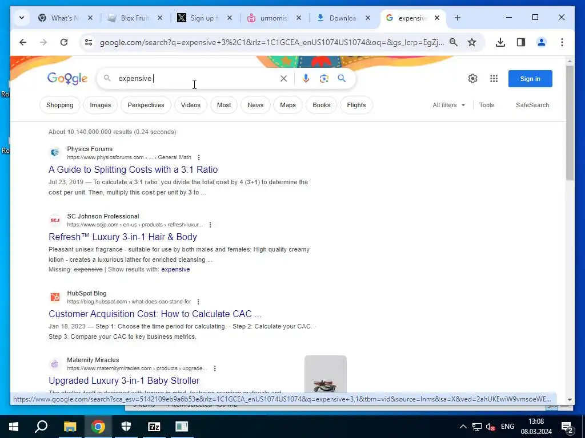The height and width of the screenshot is (438, 585).
Task: Go forward to next page
Action: click(43, 42)
